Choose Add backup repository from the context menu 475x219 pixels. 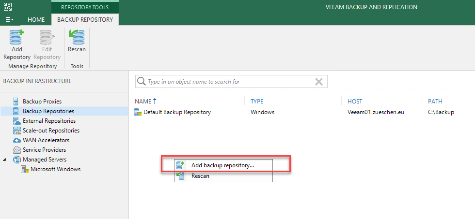pyautogui.click(x=223, y=165)
